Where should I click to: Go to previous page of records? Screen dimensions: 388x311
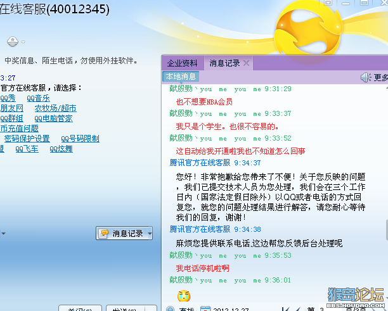point(298,309)
